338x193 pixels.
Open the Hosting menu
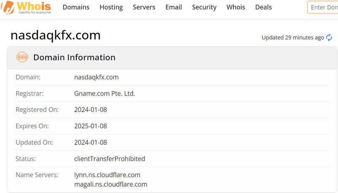tap(111, 7)
